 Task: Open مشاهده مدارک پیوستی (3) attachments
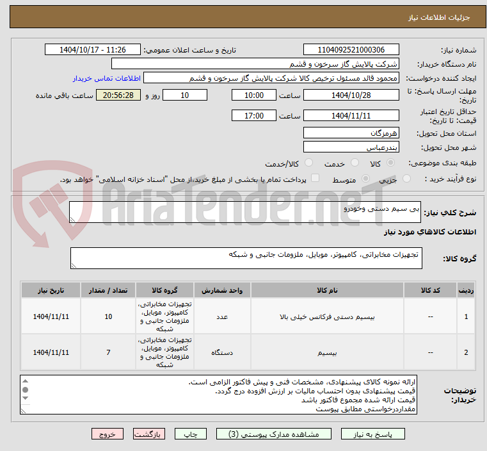[x=274, y=434]
